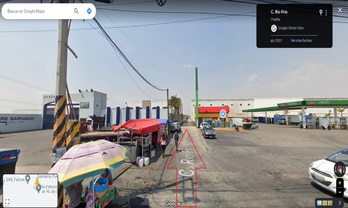This screenshot has width=348, height=208.
Task: Click the Ver más fechas link
Action: 301,40
